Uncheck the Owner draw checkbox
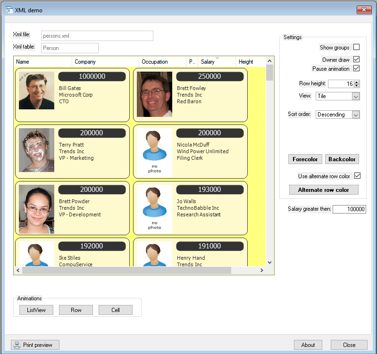Viewport: 377px width, 354px height. (357, 59)
